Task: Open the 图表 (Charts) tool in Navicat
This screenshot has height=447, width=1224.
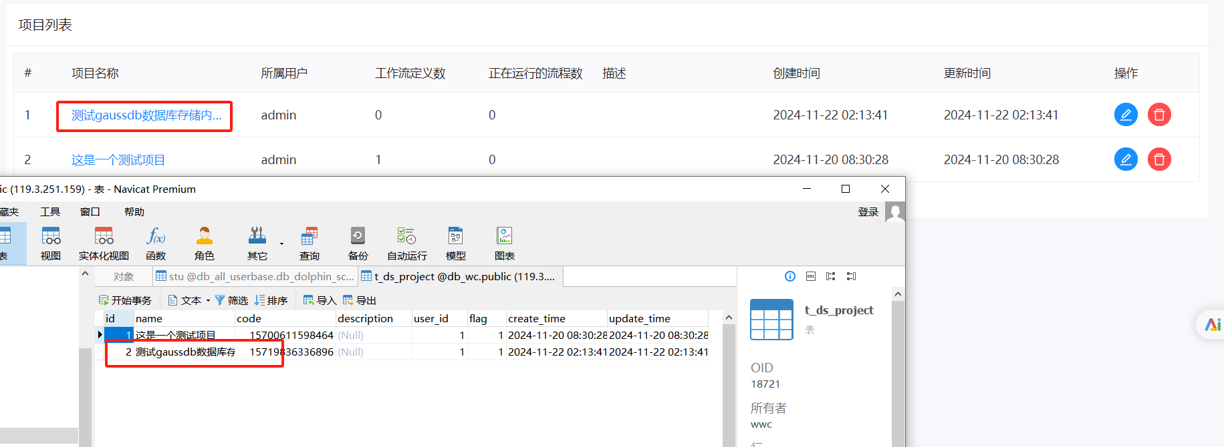Action: (505, 244)
